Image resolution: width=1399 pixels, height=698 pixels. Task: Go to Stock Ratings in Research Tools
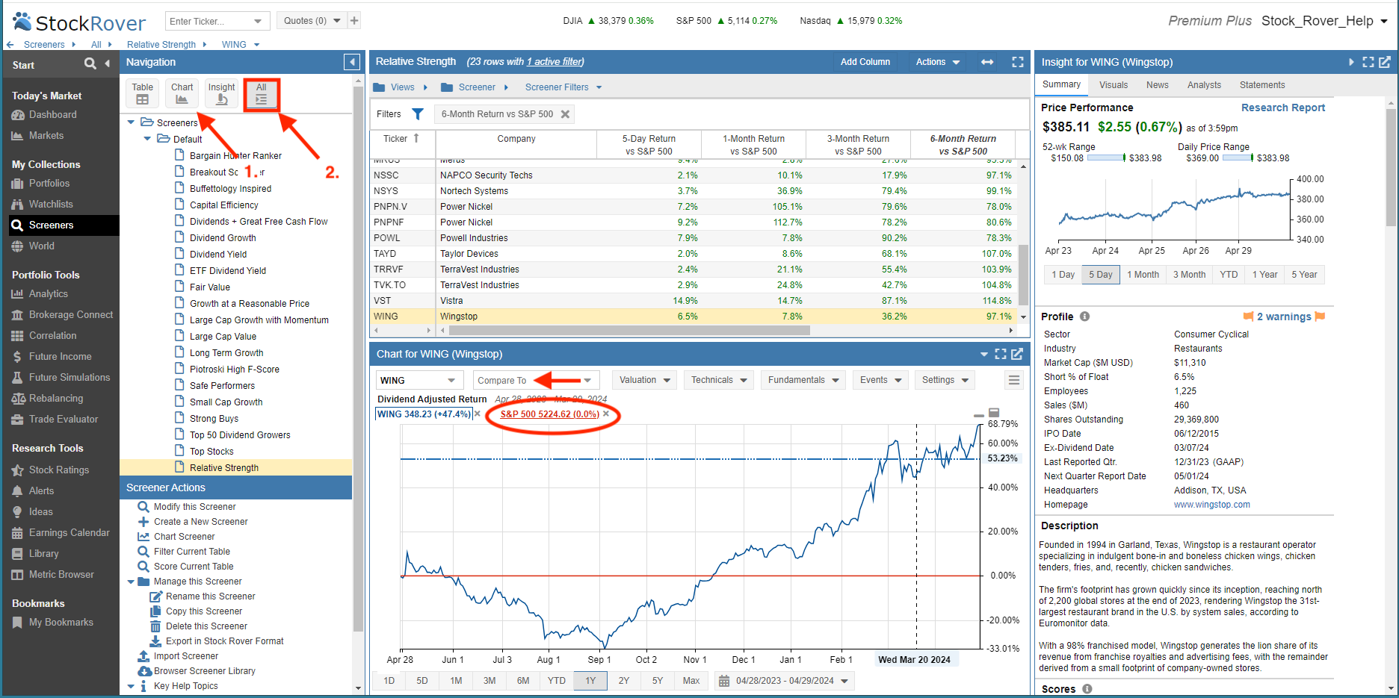pos(58,470)
